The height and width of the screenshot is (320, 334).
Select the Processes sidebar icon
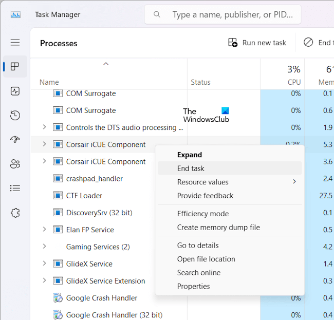point(15,67)
